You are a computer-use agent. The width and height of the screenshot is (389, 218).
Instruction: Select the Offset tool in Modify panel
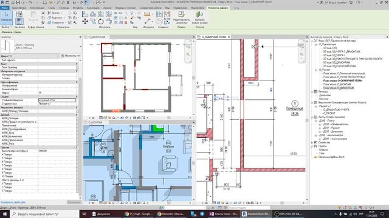pos(93,15)
